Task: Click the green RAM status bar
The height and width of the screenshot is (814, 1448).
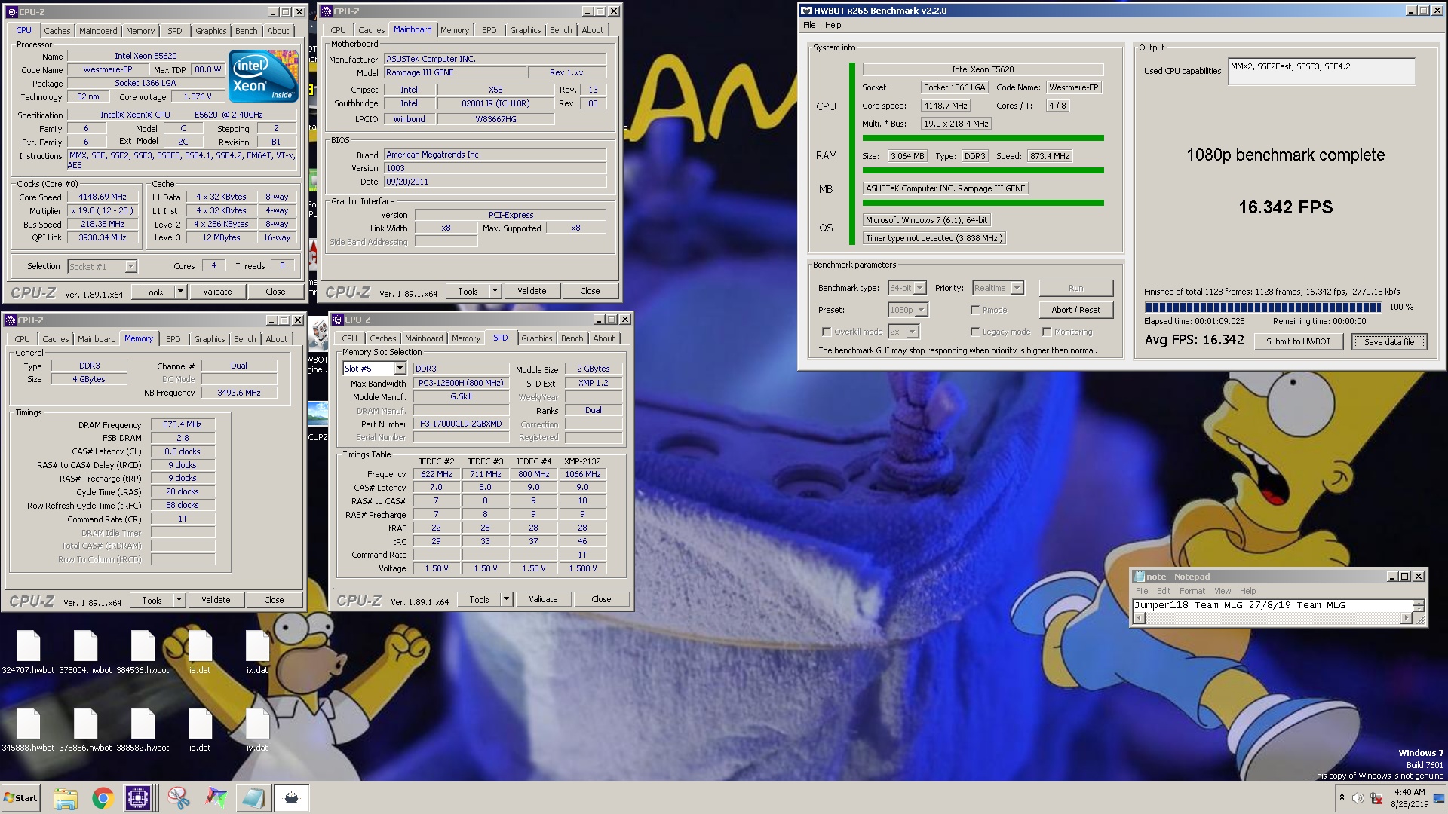Action: tap(983, 170)
